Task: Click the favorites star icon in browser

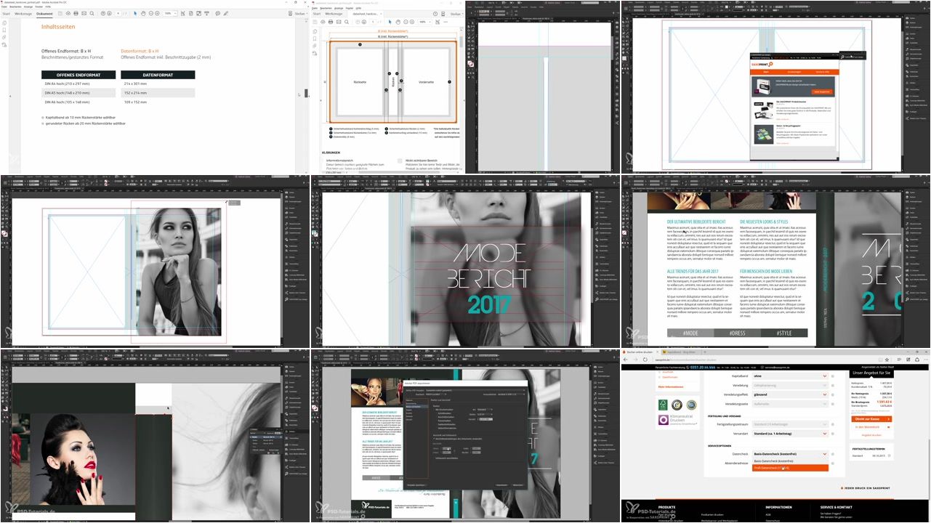Action: 887,360
